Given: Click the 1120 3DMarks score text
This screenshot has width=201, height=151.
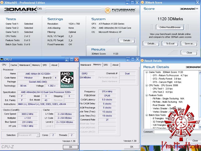Looking at the screenshot, I should (x=170, y=19).
